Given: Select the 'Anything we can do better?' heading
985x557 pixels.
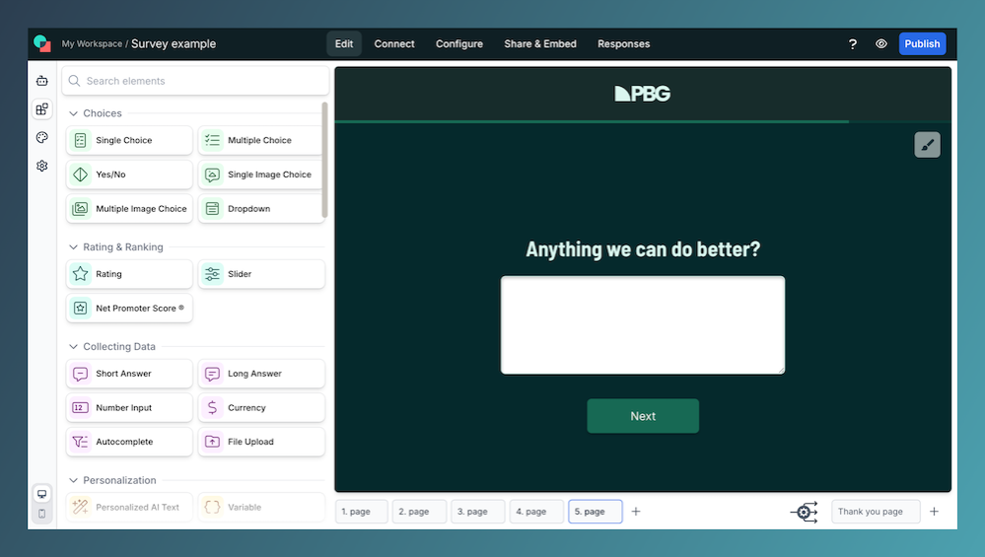Looking at the screenshot, I should 643,249.
